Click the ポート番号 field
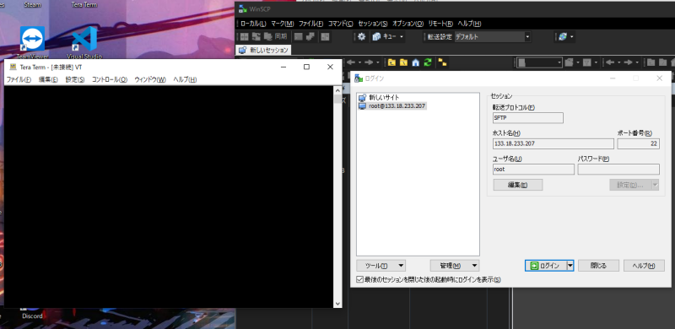The image size is (675, 329). [638, 143]
